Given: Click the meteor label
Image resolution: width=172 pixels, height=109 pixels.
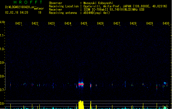Looking at the screenshot, I should pos(39,8).
